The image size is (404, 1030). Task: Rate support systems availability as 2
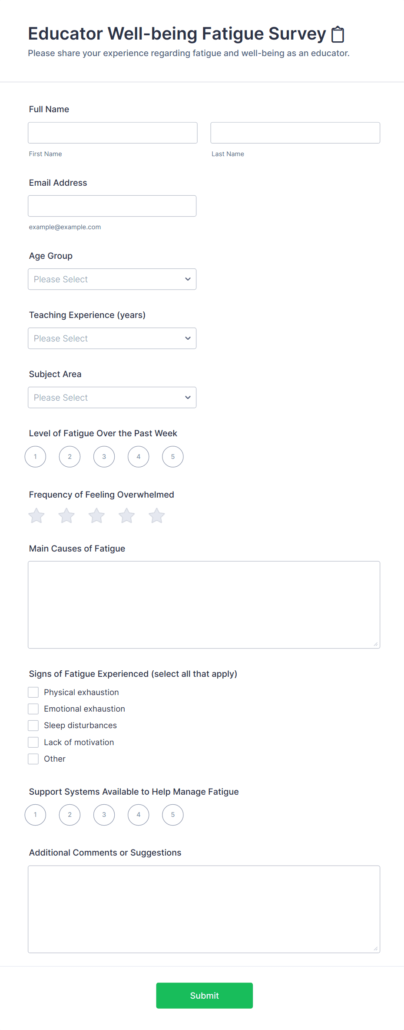(x=70, y=815)
